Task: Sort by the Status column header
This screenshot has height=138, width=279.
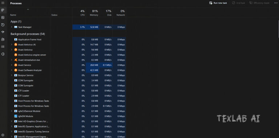Action: click(54, 15)
